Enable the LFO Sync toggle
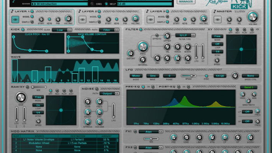The image size is (272, 153). tap(206, 76)
